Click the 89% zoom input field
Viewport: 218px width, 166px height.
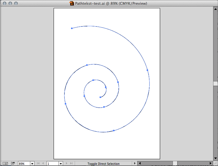[24, 164]
